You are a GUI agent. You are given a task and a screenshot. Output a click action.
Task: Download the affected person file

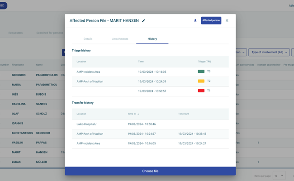(195, 20)
